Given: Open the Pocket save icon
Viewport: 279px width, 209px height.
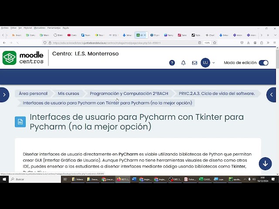Looking at the screenshot, I should pyautogui.click(x=242, y=43).
